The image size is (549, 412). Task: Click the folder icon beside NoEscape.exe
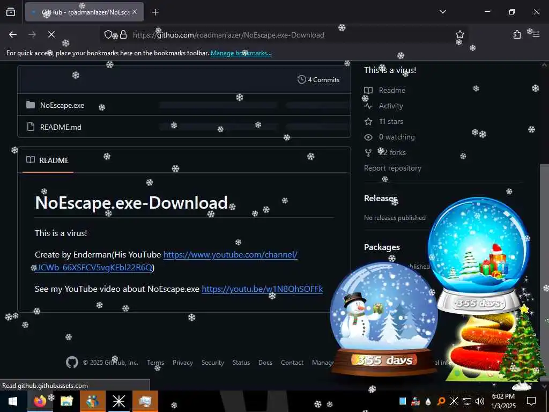tap(31, 105)
